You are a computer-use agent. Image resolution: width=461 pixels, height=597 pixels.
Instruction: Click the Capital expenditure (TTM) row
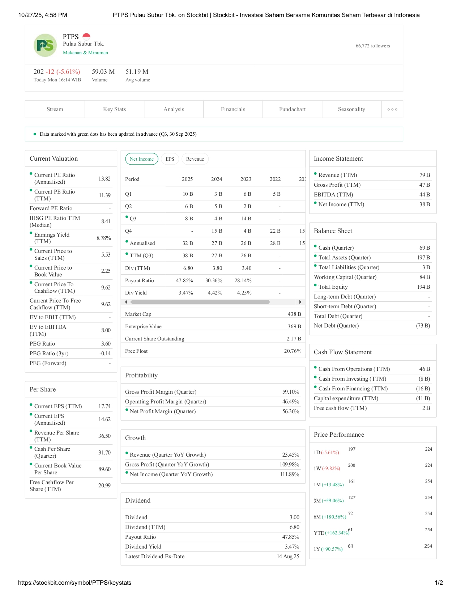(x=372, y=398)
